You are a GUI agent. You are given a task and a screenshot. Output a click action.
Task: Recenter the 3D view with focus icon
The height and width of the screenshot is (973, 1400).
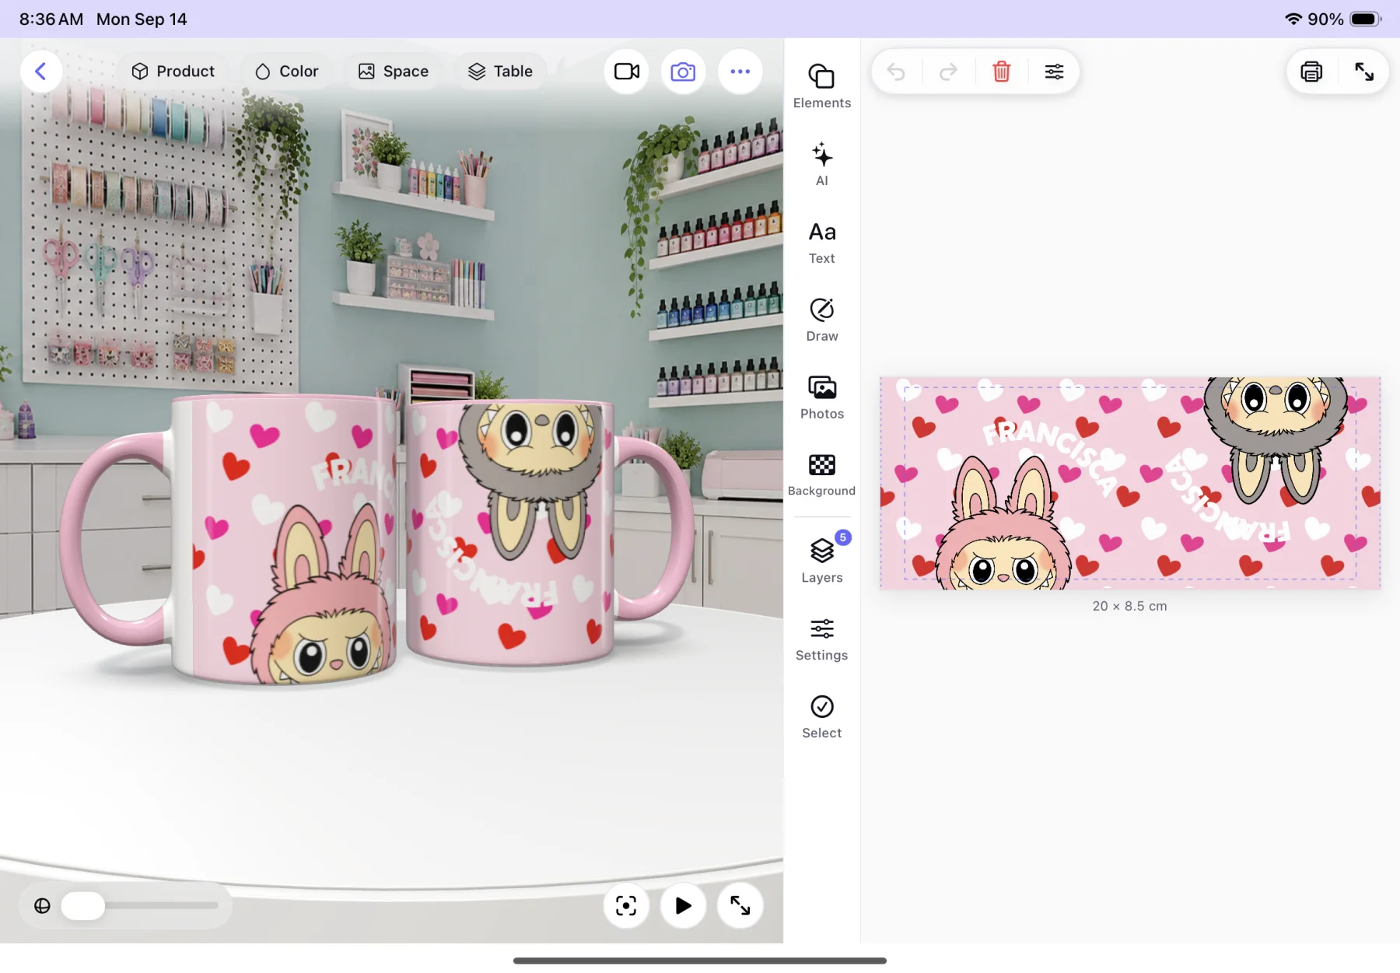(626, 905)
